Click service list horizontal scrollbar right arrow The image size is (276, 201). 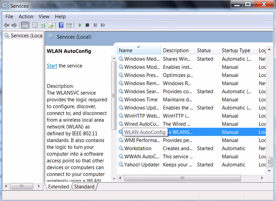262,178
